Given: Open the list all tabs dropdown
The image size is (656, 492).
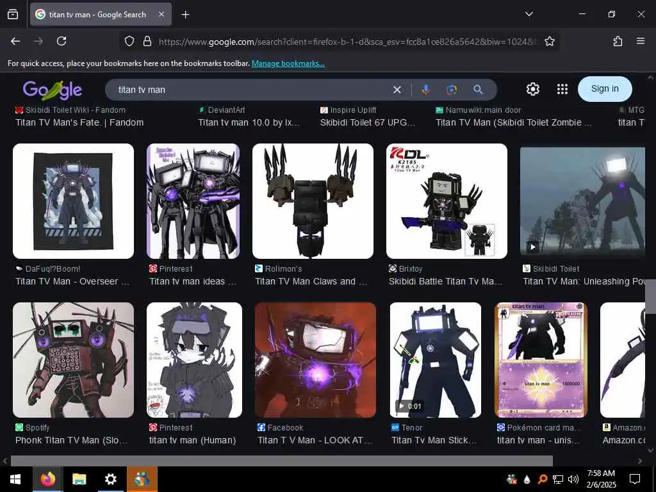Looking at the screenshot, I should coord(529,14).
